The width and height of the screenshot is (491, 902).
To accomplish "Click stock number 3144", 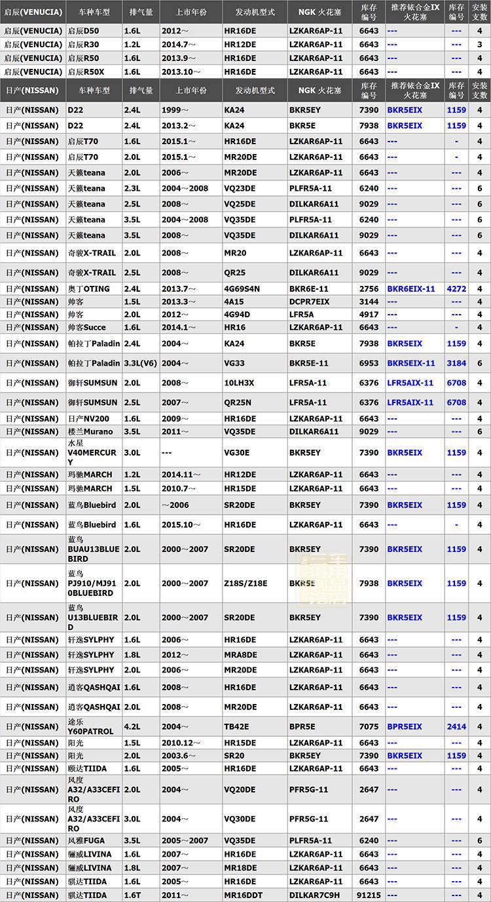I will pyautogui.click(x=369, y=302).
